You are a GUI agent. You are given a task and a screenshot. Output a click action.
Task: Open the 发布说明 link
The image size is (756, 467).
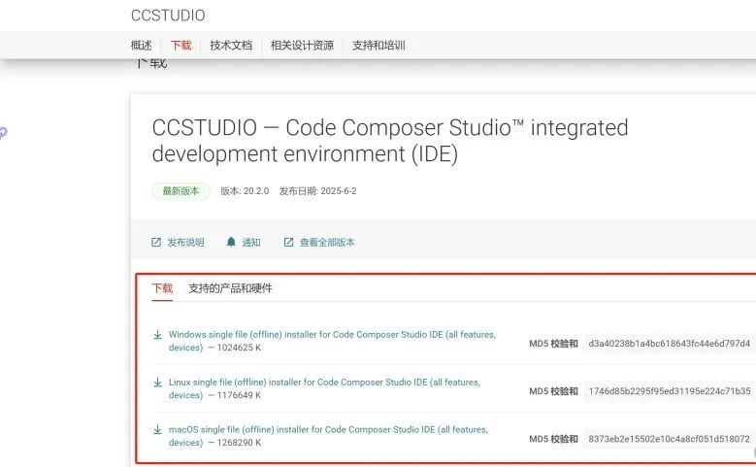(185, 242)
